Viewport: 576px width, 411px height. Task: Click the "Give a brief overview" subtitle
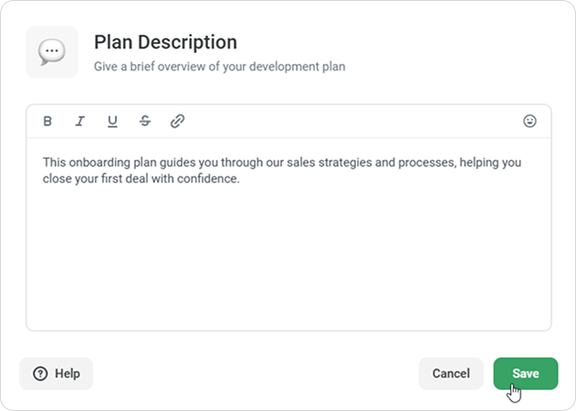pos(219,67)
